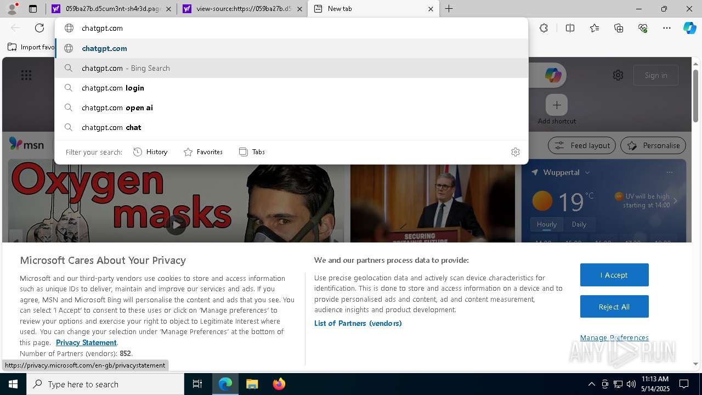Open the Settings and more ellipsis menu
This screenshot has height=395, width=702.
667,28
